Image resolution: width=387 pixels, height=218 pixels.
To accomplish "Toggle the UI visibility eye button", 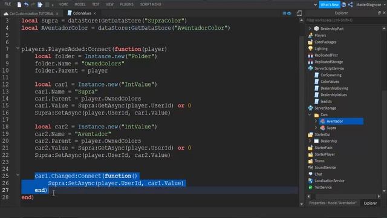I will click(x=287, y=13).
